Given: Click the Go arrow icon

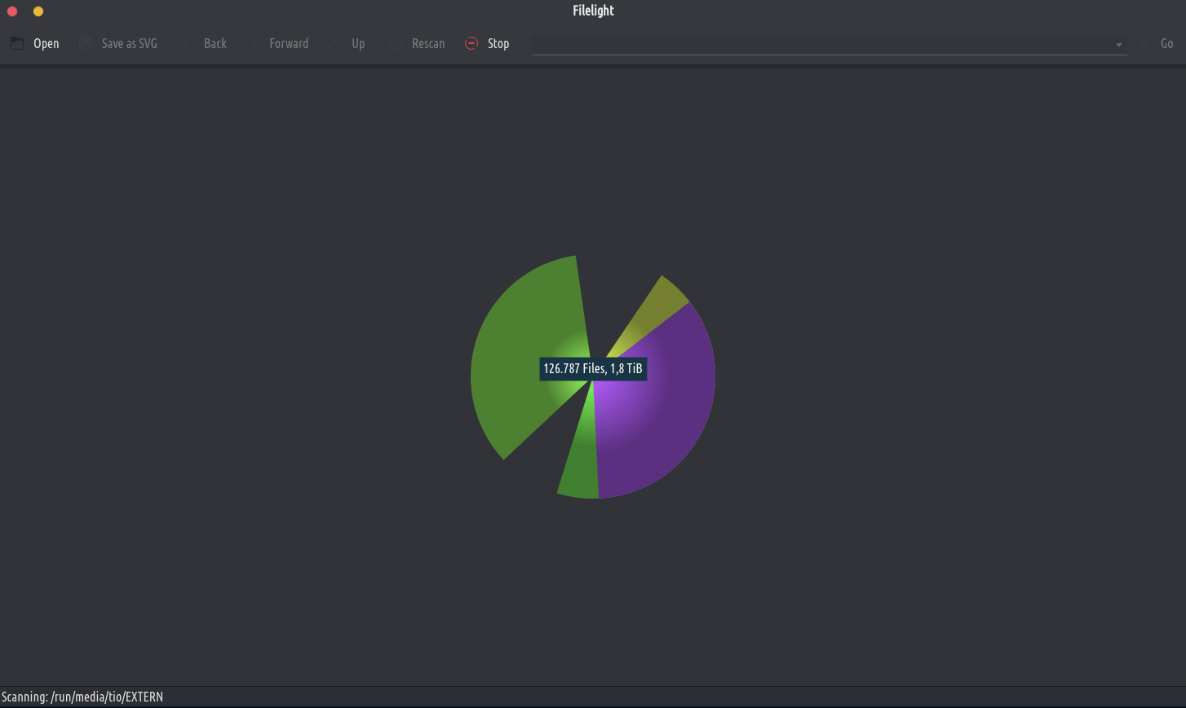Looking at the screenshot, I should click(1144, 43).
